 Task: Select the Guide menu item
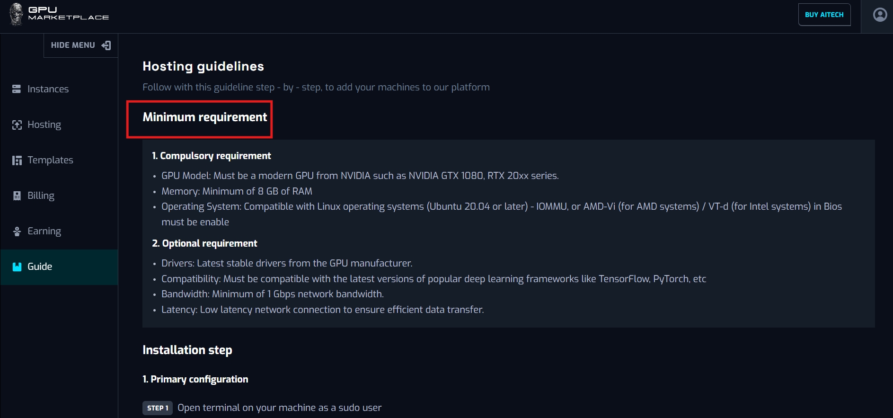point(40,267)
